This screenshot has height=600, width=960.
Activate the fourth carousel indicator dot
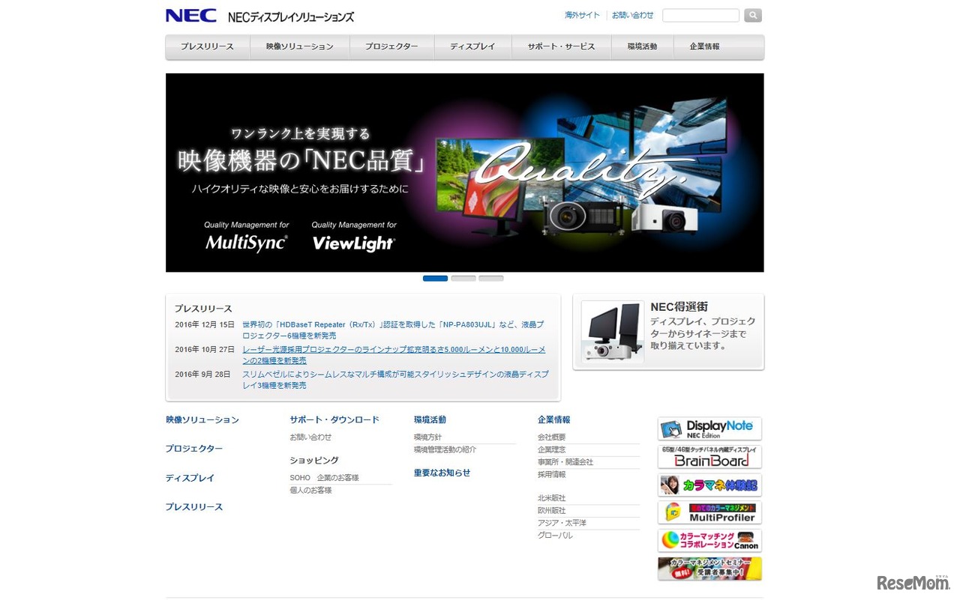coord(519,278)
